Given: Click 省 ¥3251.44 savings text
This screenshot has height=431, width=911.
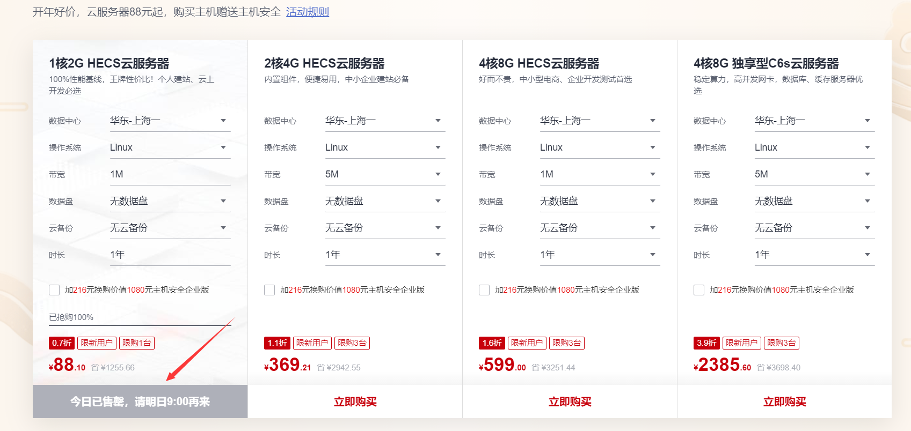Looking at the screenshot, I should pyautogui.click(x=553, y=368).
